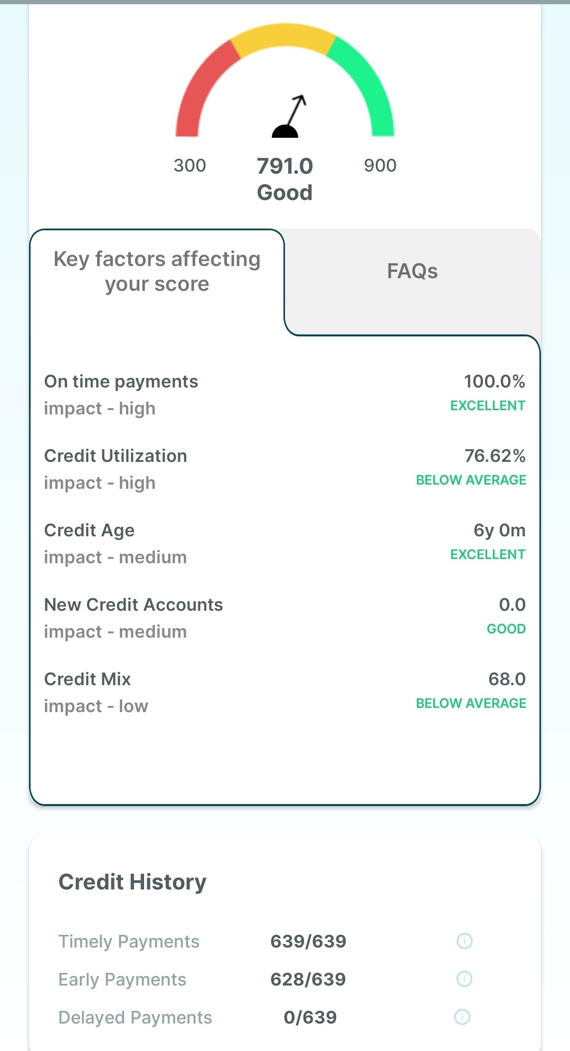Tap the 791.0 Good score text

pos(284,179)
